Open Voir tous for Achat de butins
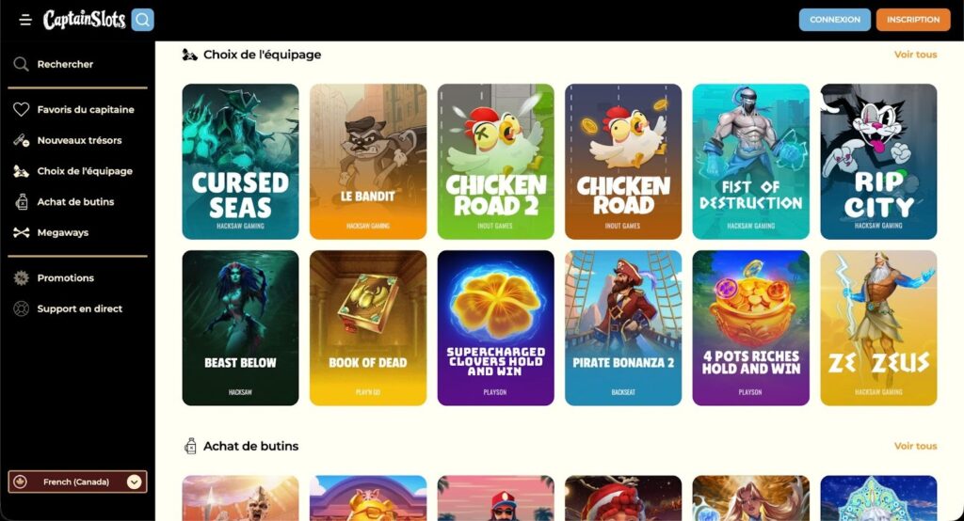The width and height of the screenshot is (964, 521). point(915,446)
